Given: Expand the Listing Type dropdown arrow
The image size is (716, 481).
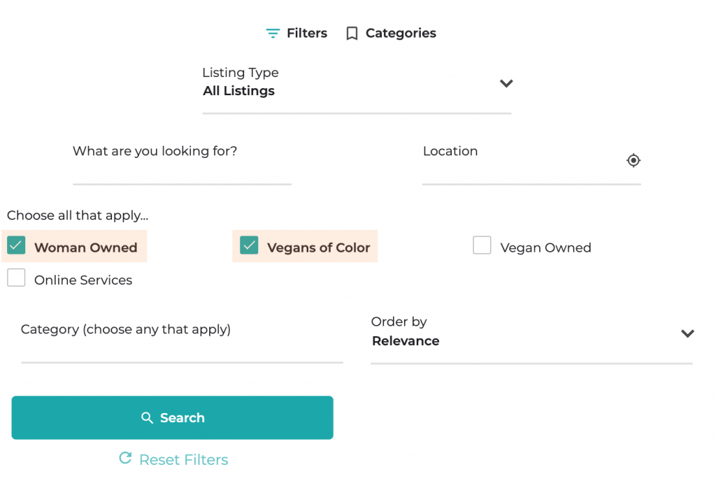Looking at the screenshot, I should [x=506, y=83].
